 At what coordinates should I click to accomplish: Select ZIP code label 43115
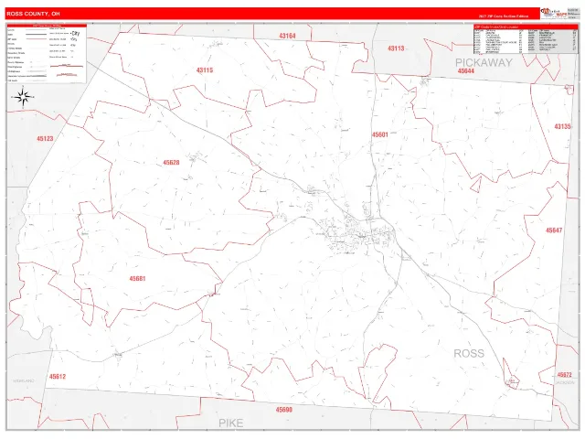[205, 70]
